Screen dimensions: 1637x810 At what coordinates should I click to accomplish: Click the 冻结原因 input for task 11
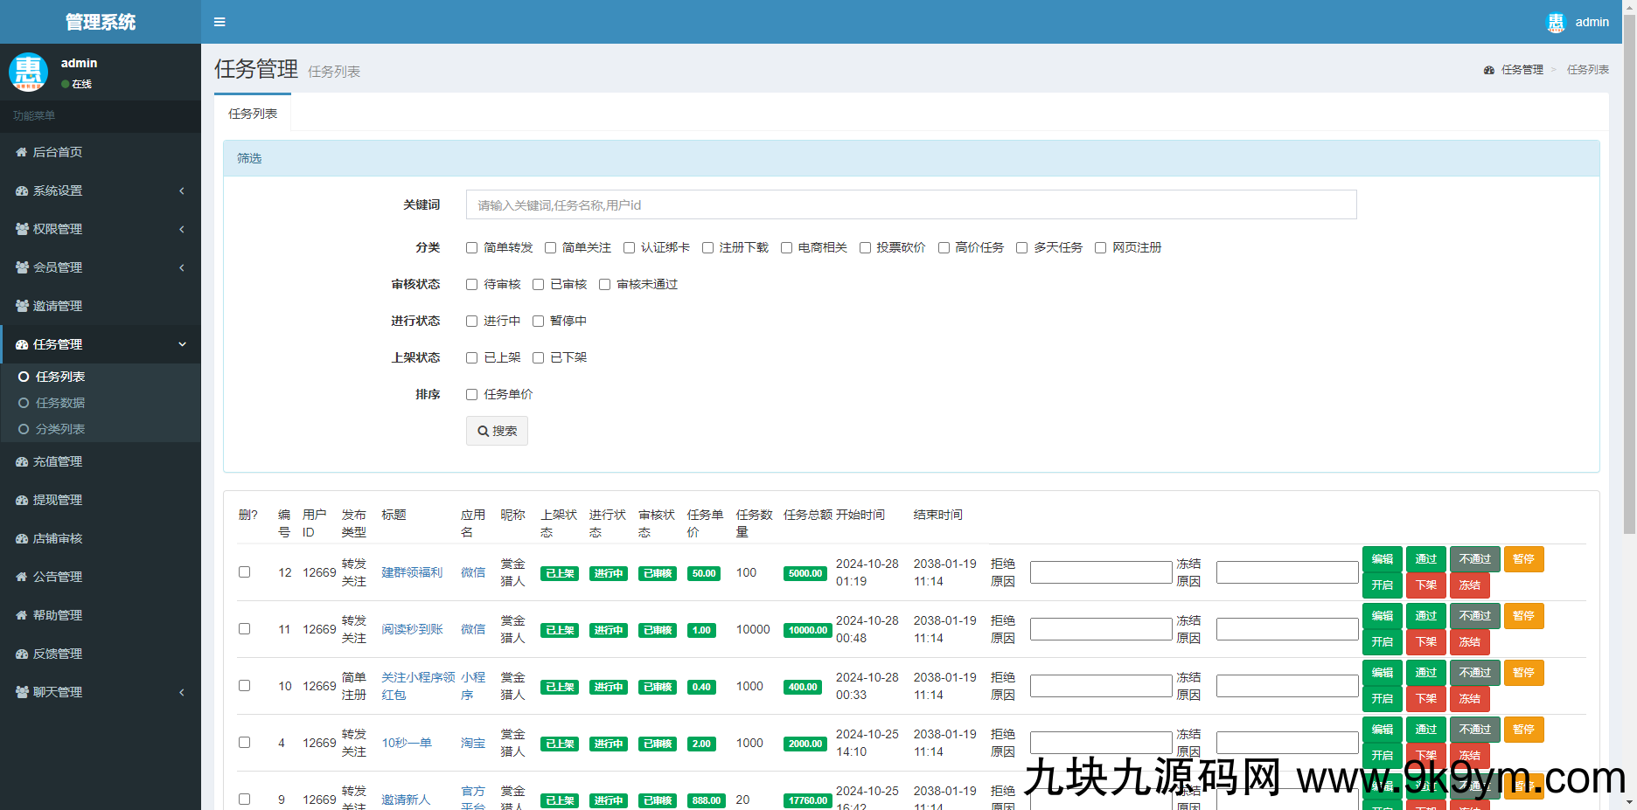pos(1287,629)
